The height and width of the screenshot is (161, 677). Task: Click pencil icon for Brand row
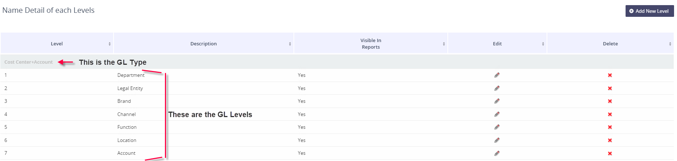pos(497,101)
